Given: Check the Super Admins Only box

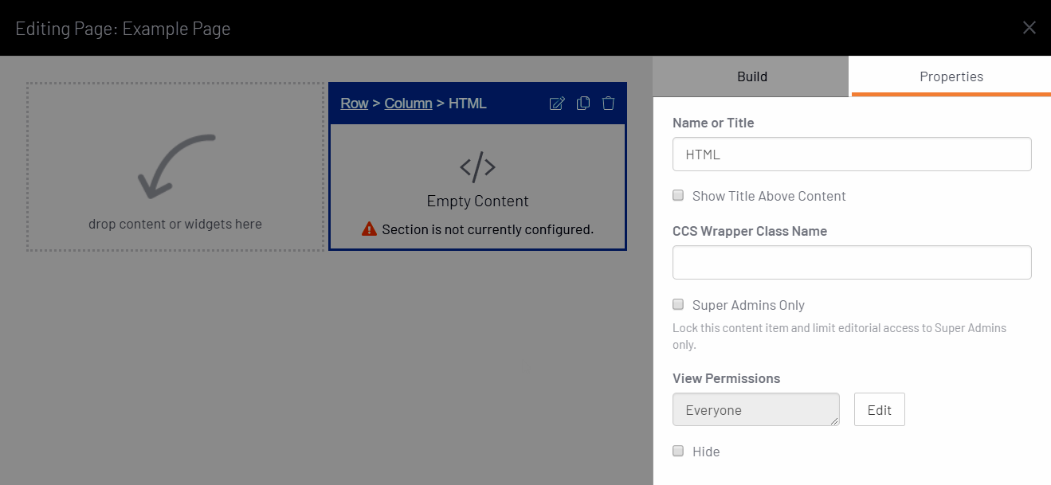Looking at the screenshot, I should click(678, 304).
